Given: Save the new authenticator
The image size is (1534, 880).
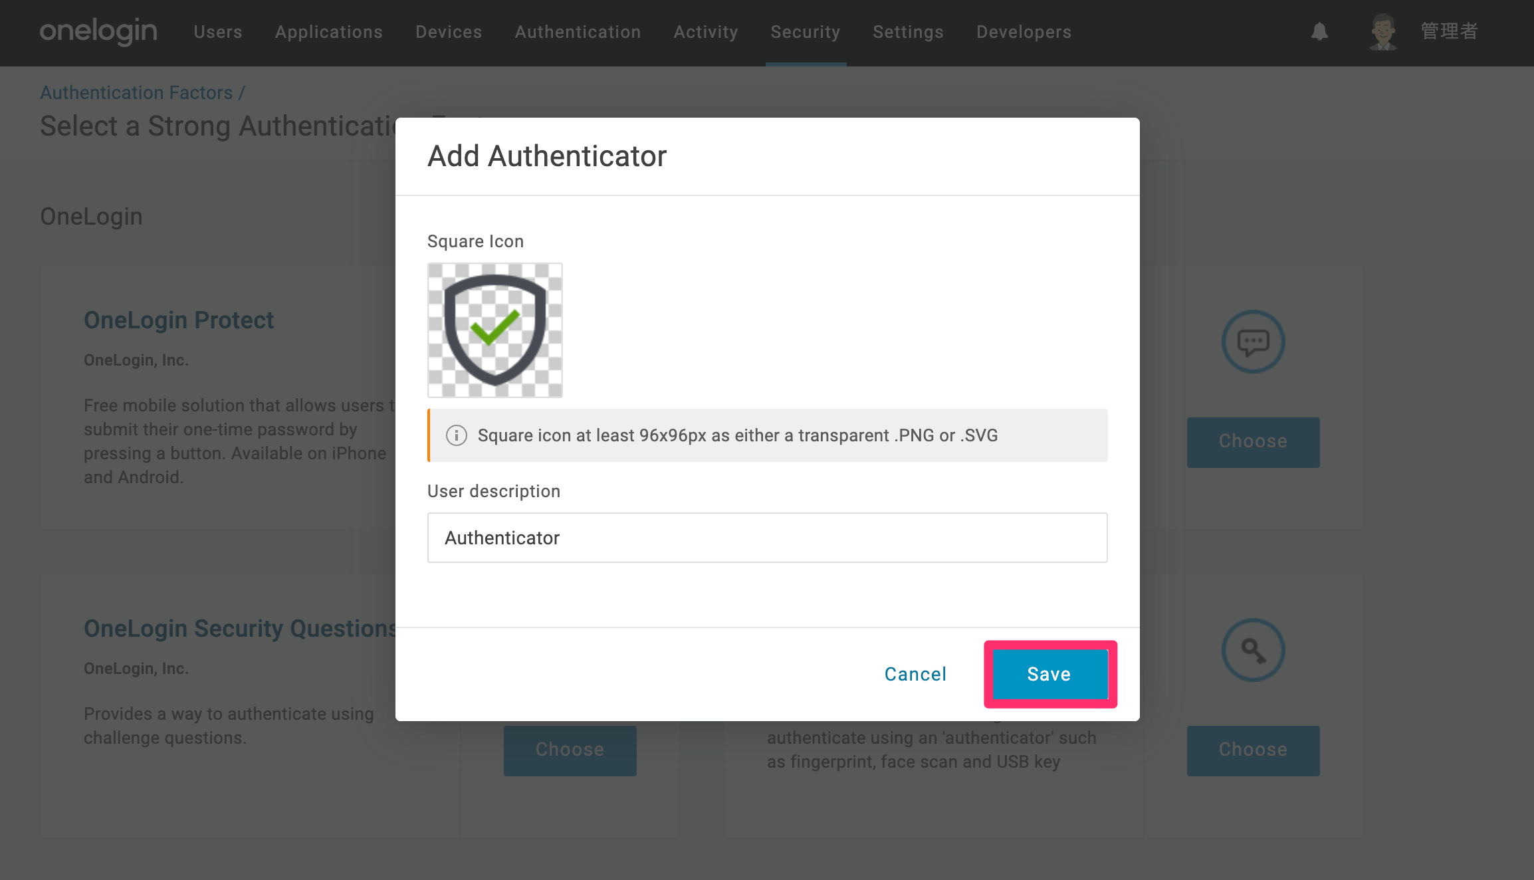Looking at the screenshot, I should (x=1050, y=674).
